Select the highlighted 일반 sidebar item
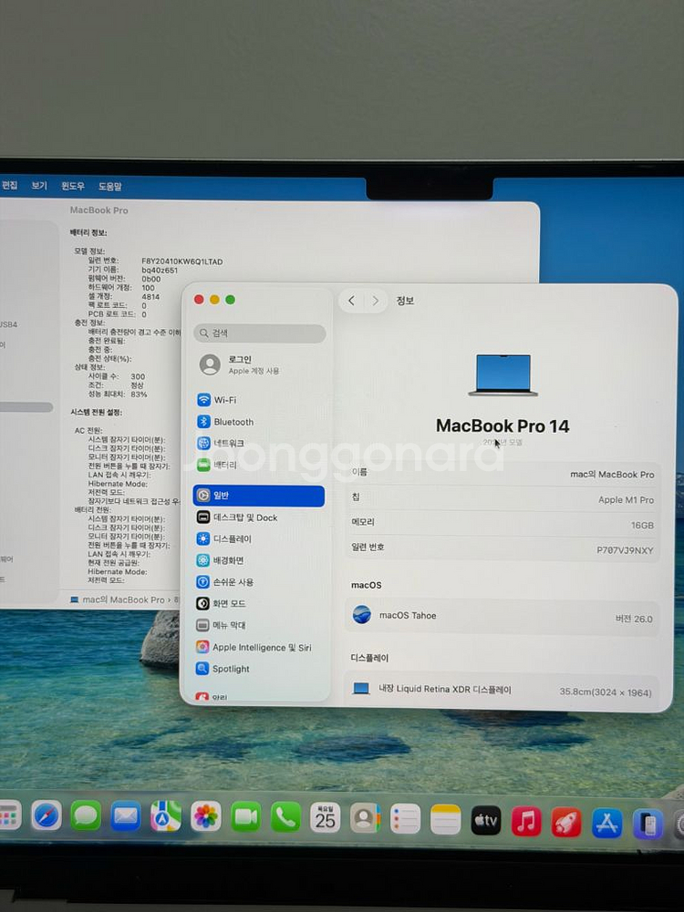 pos(259,496)
